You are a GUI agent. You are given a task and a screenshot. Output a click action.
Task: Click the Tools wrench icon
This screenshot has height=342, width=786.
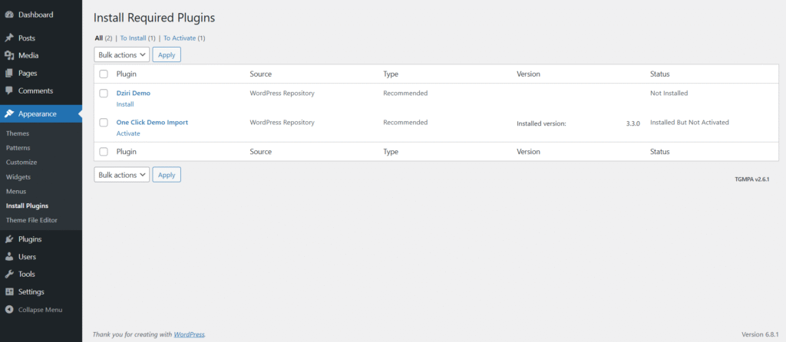[9, 275]
